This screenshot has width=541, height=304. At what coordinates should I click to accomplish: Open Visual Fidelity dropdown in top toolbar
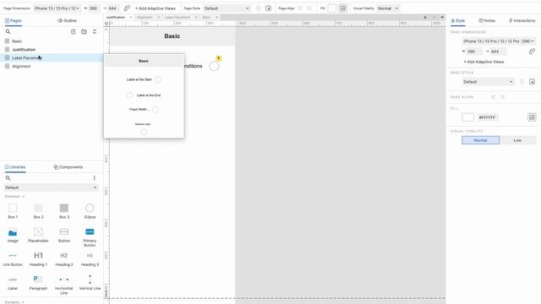click(x=388, y=8)
